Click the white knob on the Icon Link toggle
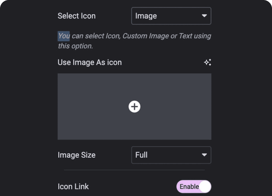 tap(205, 187)
